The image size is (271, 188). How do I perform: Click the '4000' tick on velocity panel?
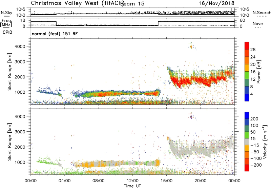pos(20,116)
